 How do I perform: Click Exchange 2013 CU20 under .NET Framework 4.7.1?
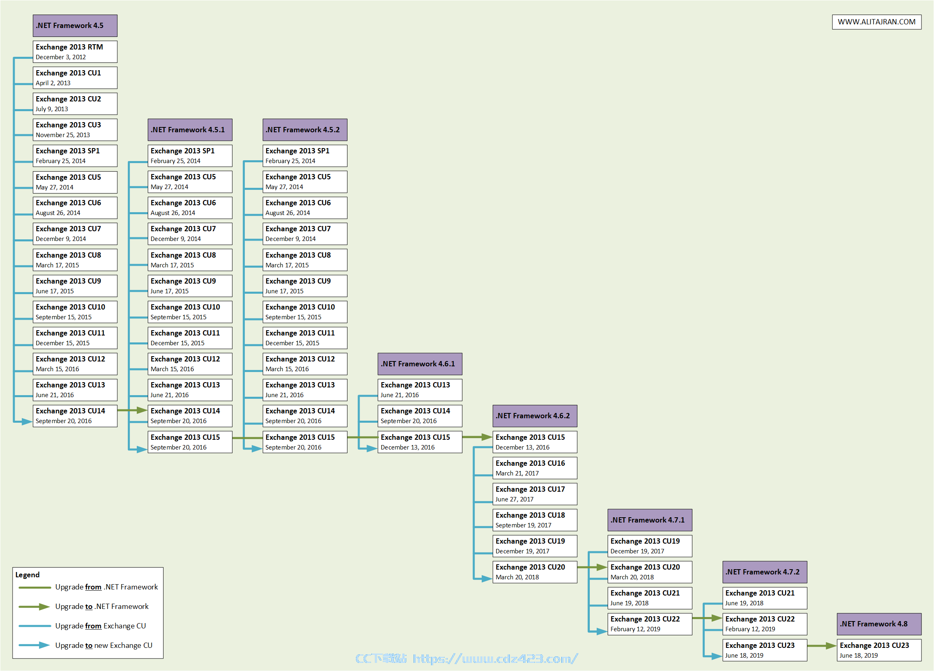pyautogui.click(x=649, y=572)
